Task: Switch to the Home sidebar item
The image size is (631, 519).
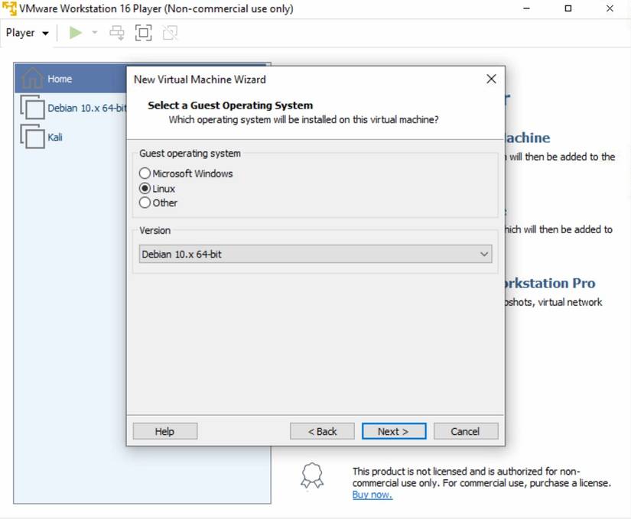Action: 60,78
